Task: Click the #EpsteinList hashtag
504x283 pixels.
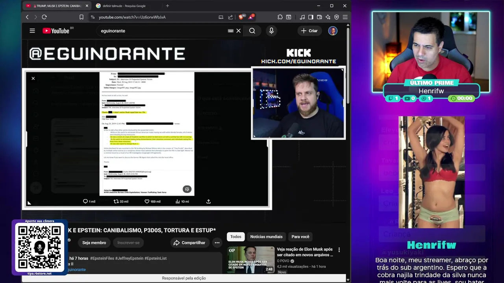Action: 156,258
